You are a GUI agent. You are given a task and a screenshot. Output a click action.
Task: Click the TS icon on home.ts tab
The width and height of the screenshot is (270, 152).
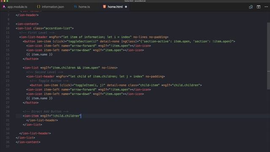coord(75,7)
